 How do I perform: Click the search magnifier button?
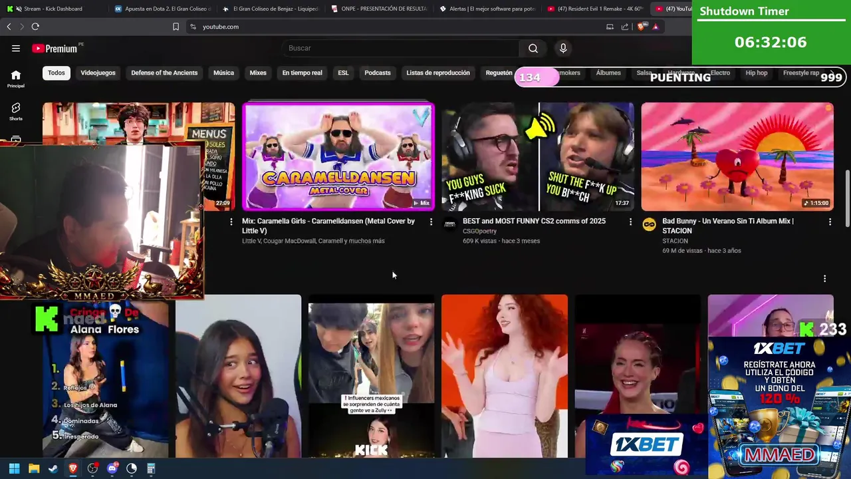533,48
